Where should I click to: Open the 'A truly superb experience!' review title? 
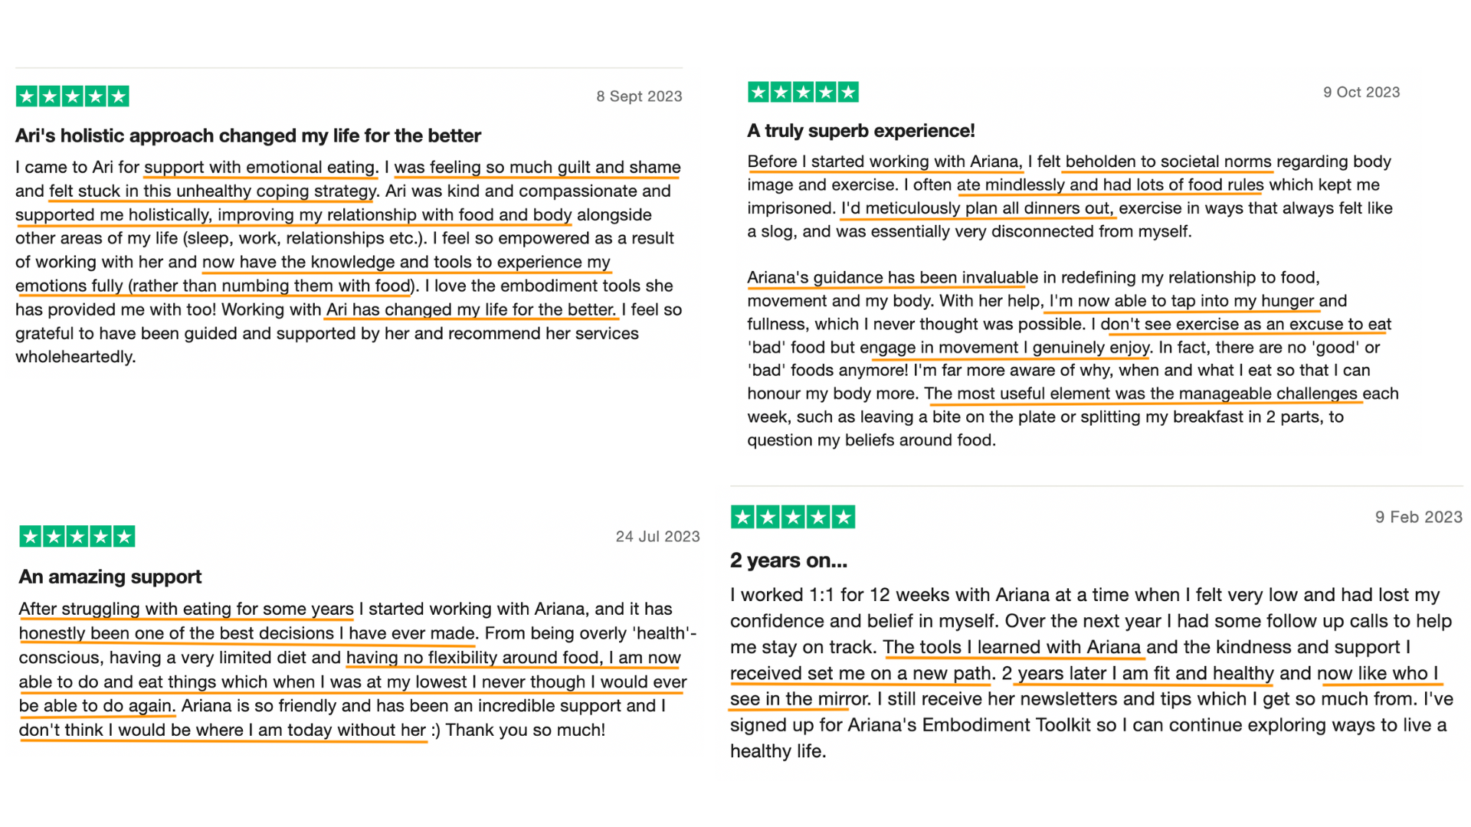[861, 131]
